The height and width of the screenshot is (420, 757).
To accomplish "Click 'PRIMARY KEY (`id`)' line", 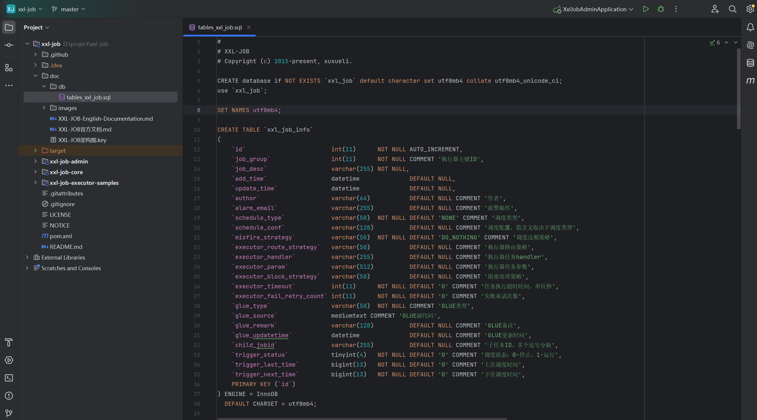I will [263, 384].
